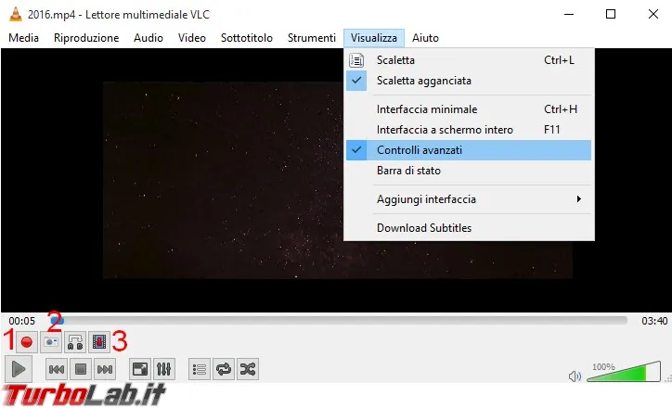Image resolution: width=672 pixels, height=408 pixels.
Task: Maximize the VLC window
Action: pos(611,14)
